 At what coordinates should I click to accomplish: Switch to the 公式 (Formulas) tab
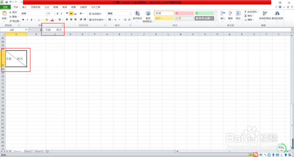click(47, 7)
